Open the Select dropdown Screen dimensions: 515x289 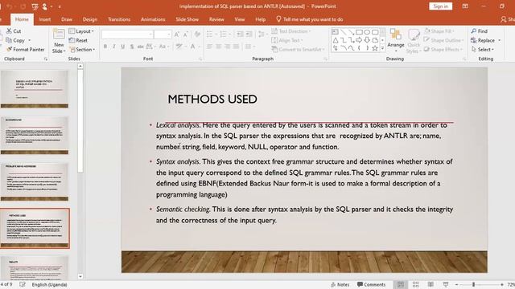pyautogui.click(x=483, y=50)
